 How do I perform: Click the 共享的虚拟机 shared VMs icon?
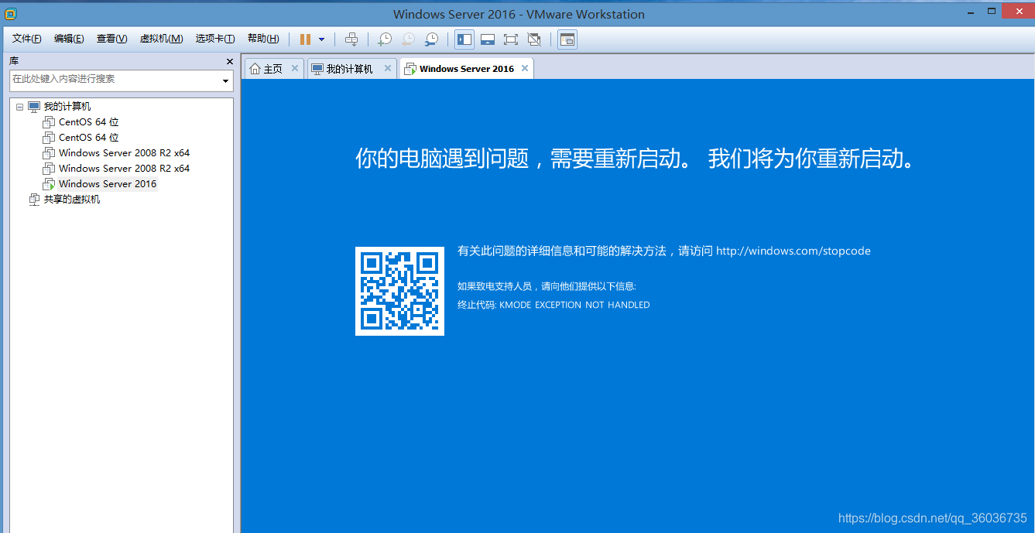click(34, 200)
